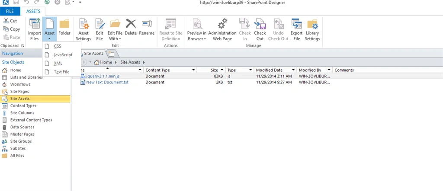Open the FILE tab

(10, 11)
